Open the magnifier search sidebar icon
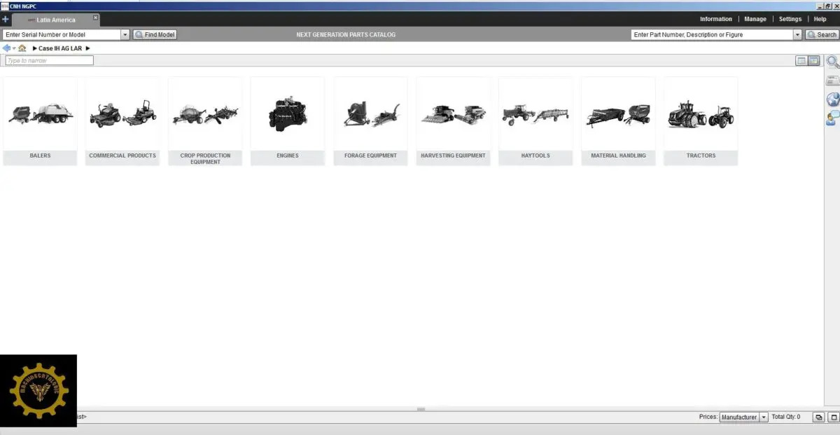This screenshot has width=840, height=435. [833, 62]
